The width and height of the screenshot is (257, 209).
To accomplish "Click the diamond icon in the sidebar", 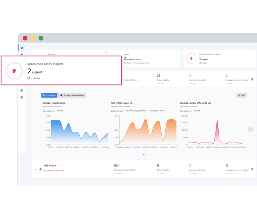I will pos(22,97).
